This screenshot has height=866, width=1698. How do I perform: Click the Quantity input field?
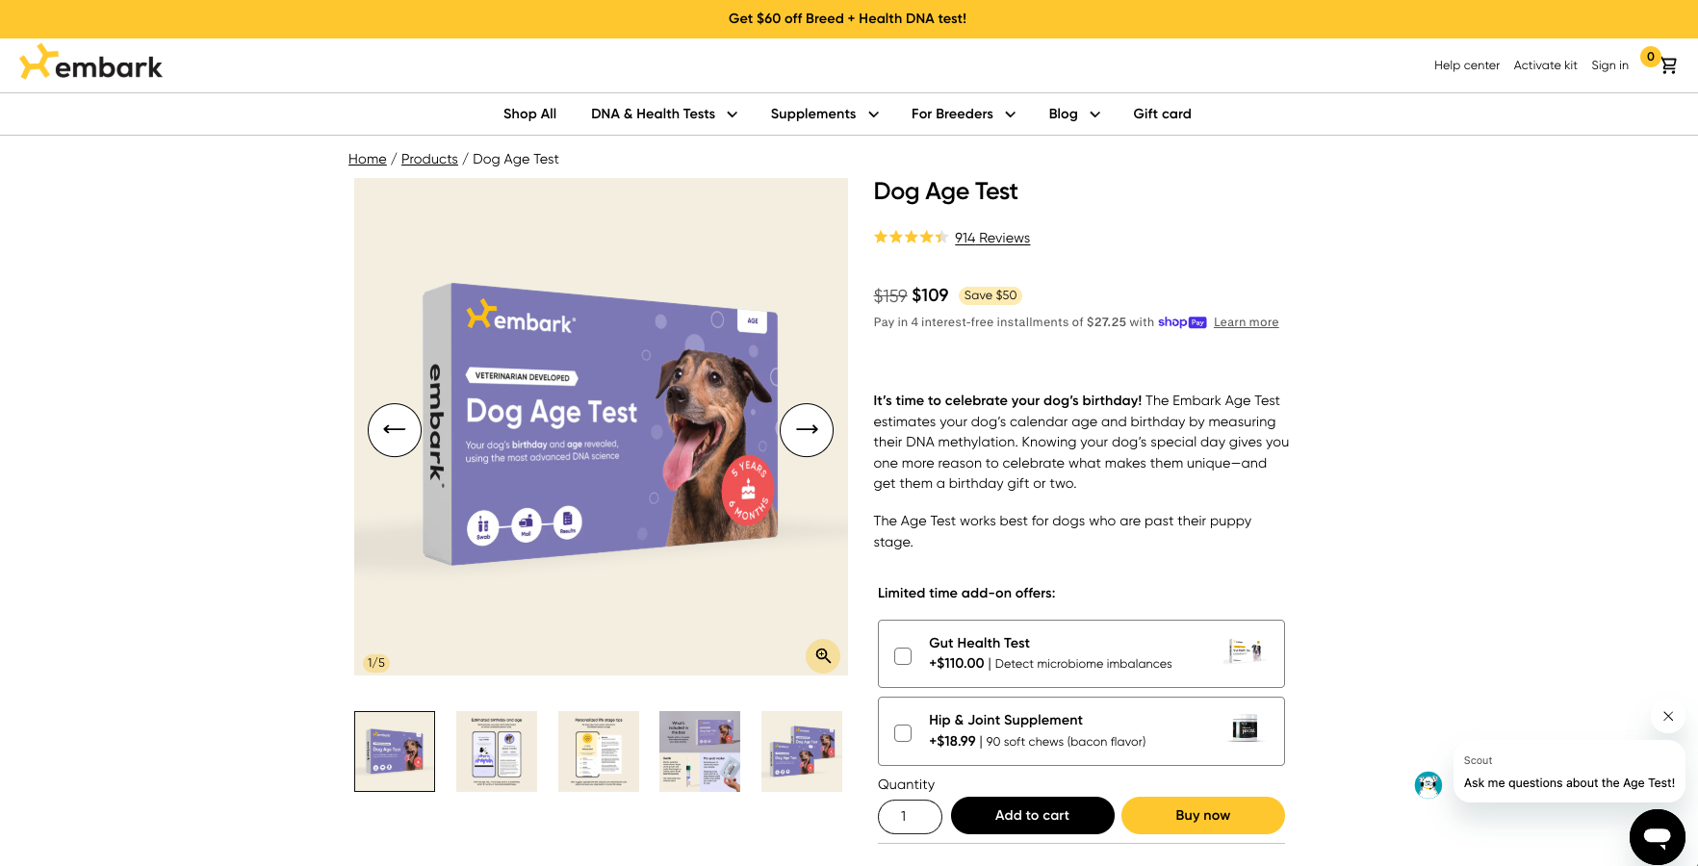[910, 817]
